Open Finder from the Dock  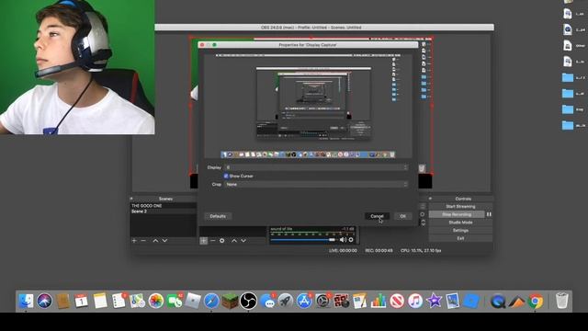[x=26, y=301]
